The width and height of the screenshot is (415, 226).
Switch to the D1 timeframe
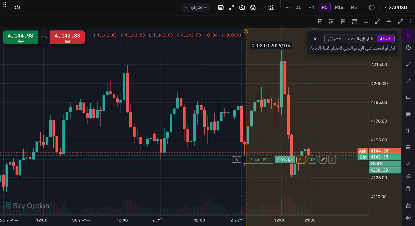[x=298, y=7]
